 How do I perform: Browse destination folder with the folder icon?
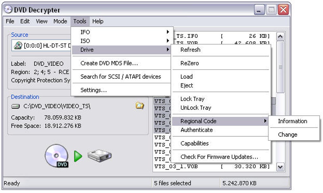[x=140, y=106]
